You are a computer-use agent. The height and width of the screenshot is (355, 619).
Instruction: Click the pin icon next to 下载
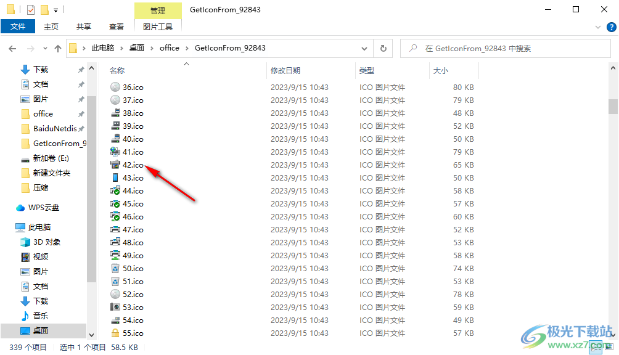(80, 69)
